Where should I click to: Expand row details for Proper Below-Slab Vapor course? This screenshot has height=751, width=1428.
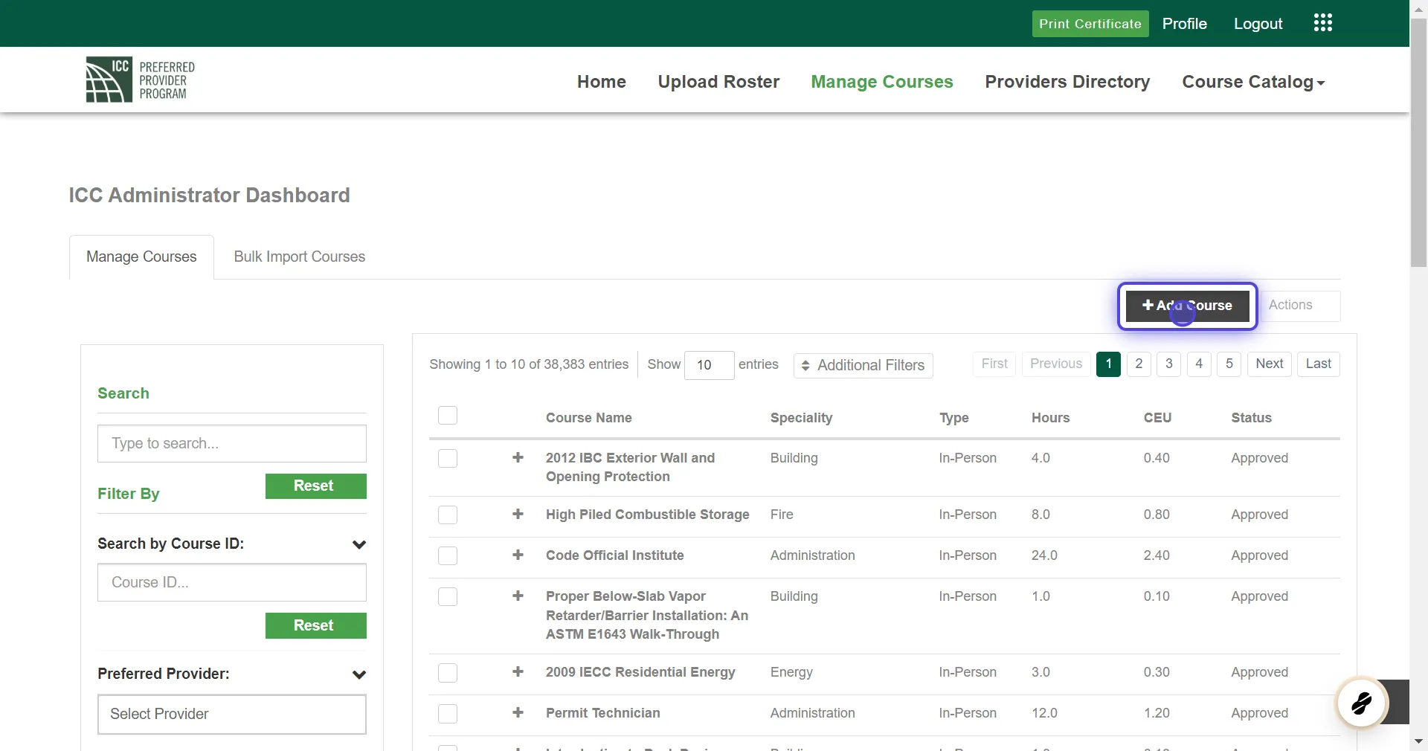point(518,596)
